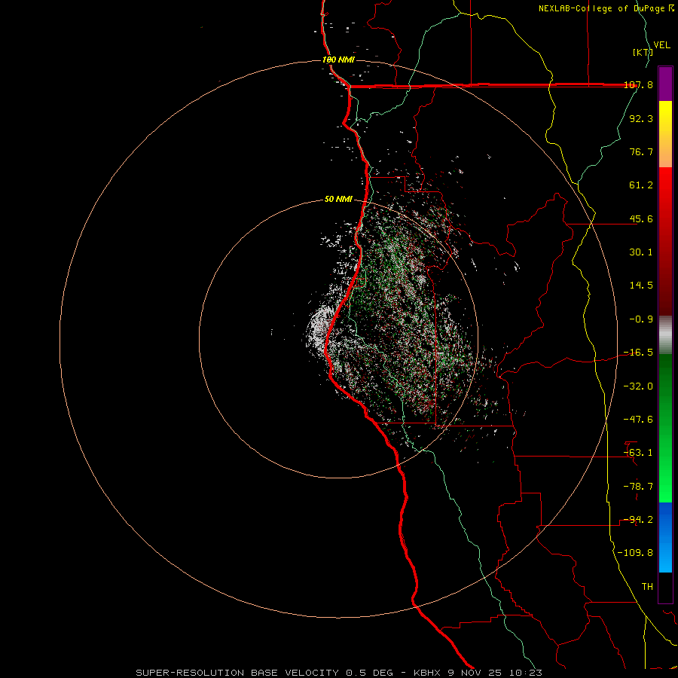Image resolution: width=678 pixels, height=678 pixels.
Task: Pick the blue segment of velocity scale
Action: 665,537
